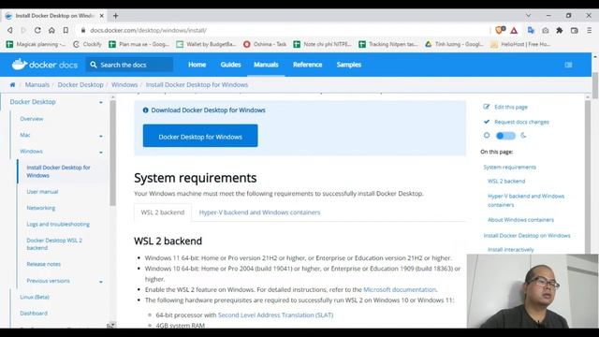This screenshot has height=337, width=599.
Task: Open the Manuals nav menu
Action: (266, 65)
